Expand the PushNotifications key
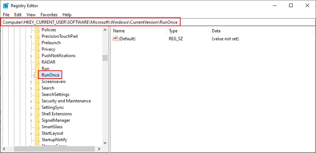Image resolution: width=316 pixels, height=153 pixels. click(31, 56)
